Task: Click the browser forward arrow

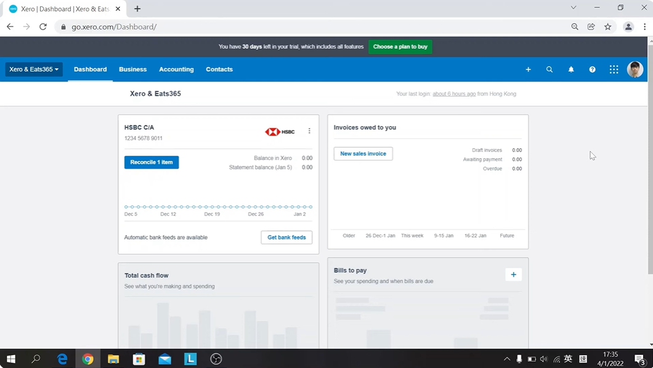Action: pos(26,26)
